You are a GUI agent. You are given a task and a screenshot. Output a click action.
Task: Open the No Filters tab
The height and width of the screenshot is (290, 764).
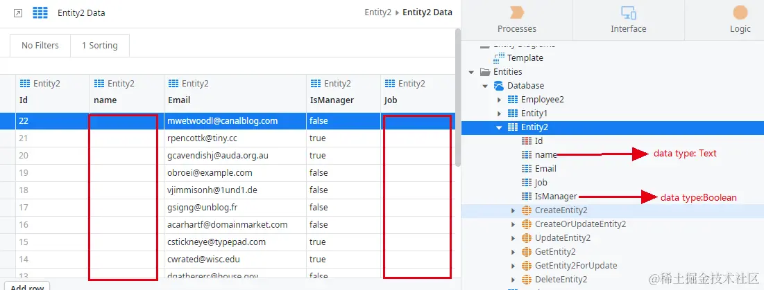tap(40, 45)
